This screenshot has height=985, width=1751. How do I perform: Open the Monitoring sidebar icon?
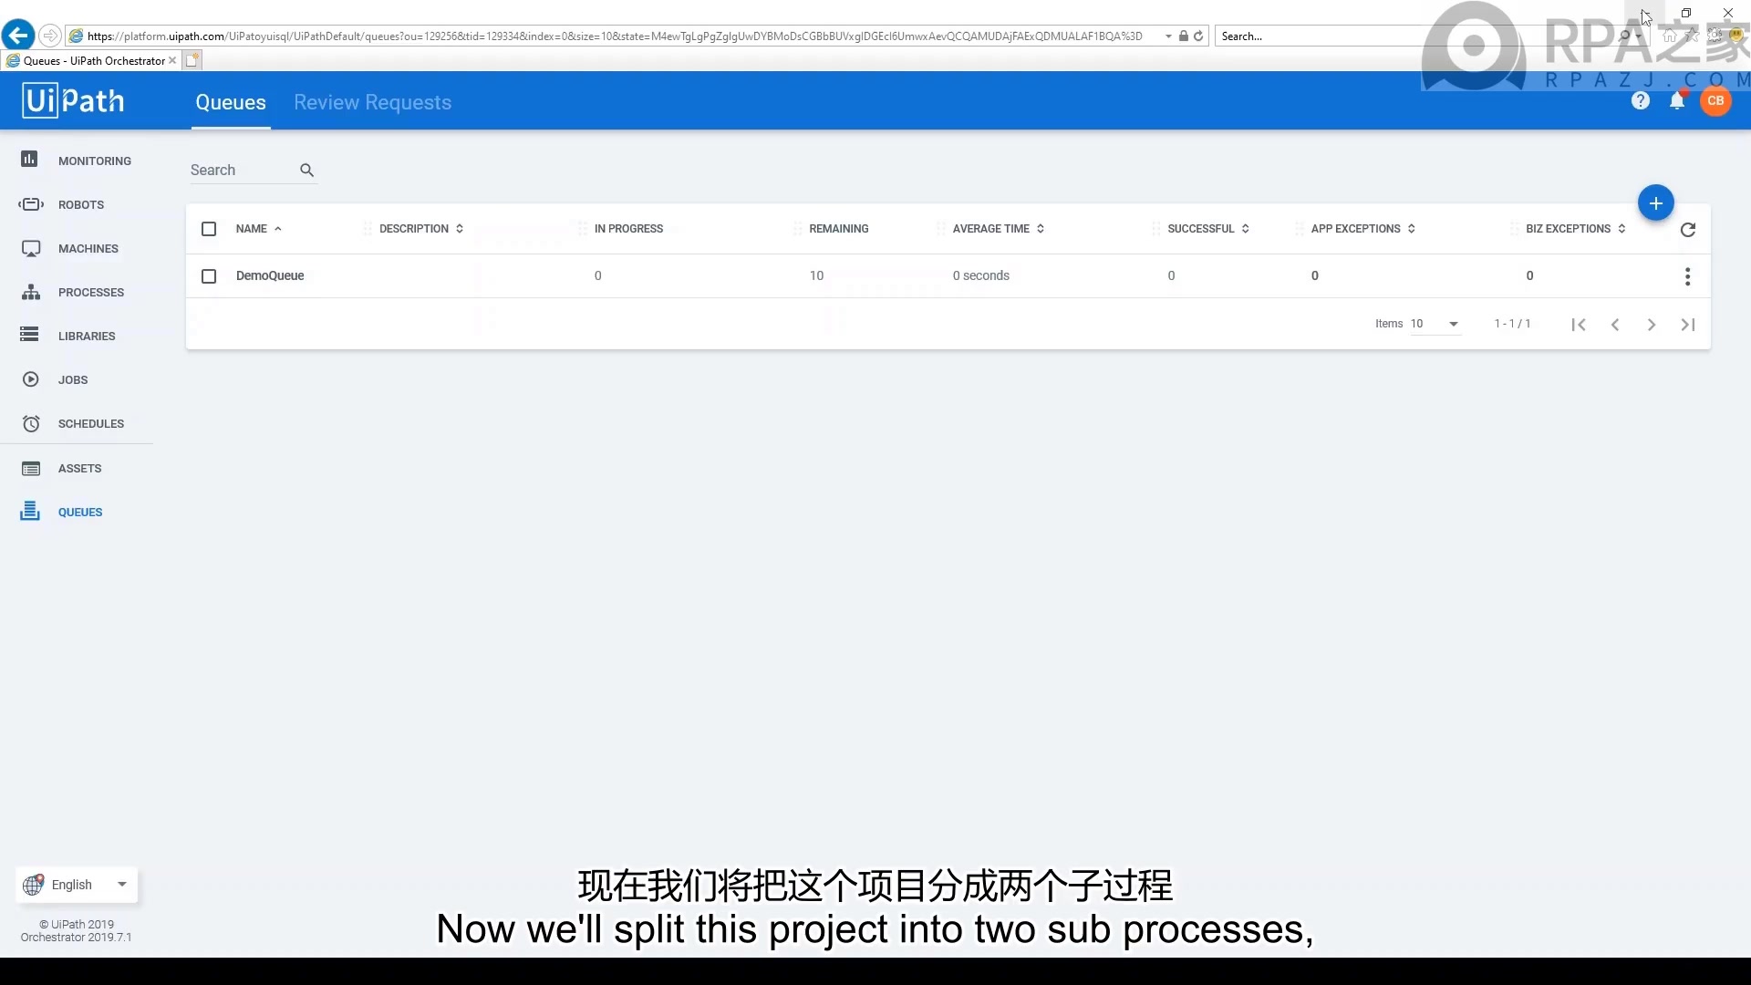coord(30,160)
